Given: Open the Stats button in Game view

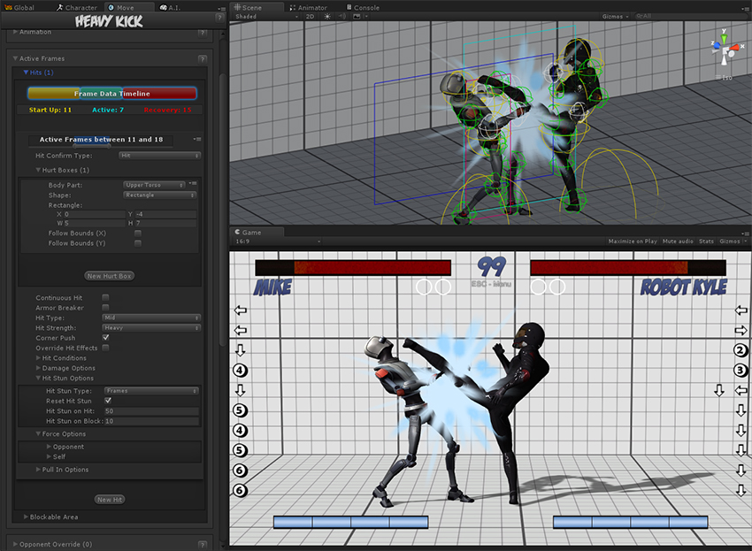Looking at the screenshot, I should pyautogui.click(x=706, y=241).
